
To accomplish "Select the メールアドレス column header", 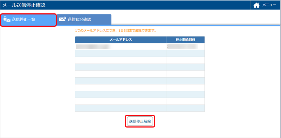I will 120,40.
